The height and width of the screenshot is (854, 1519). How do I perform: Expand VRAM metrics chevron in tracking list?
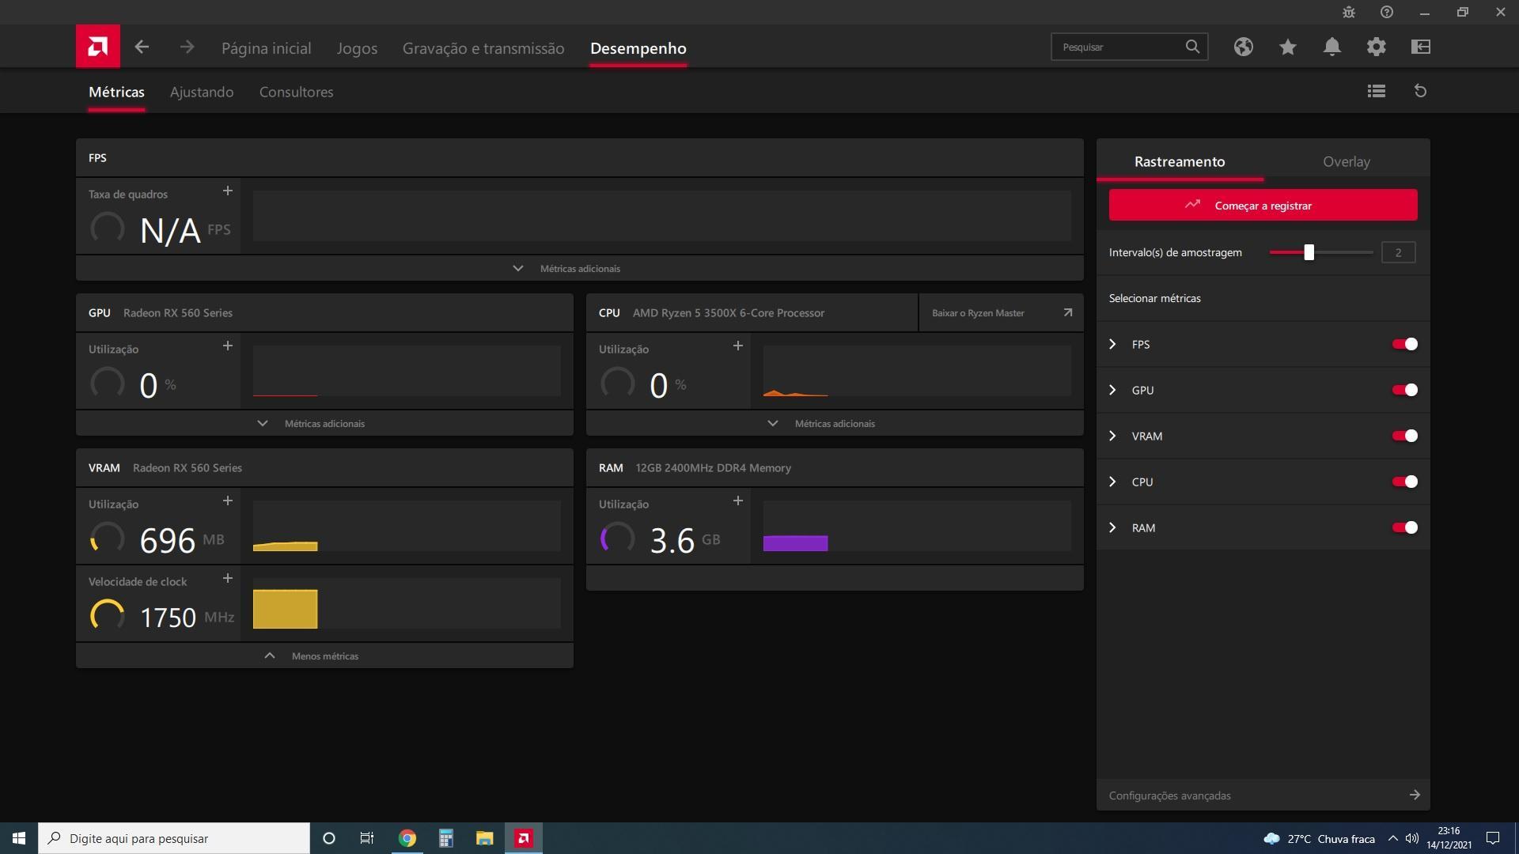pyautogui.click(x=1113, y=436)
